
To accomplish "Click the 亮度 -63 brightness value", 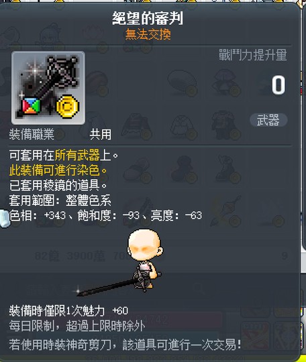I will [x=176, y=216].
